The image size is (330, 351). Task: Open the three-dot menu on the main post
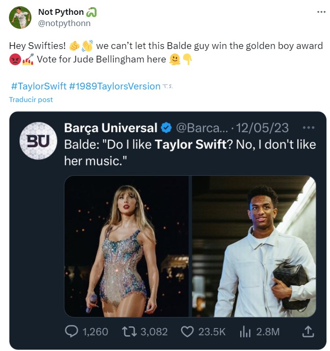(x=321, y=12)
